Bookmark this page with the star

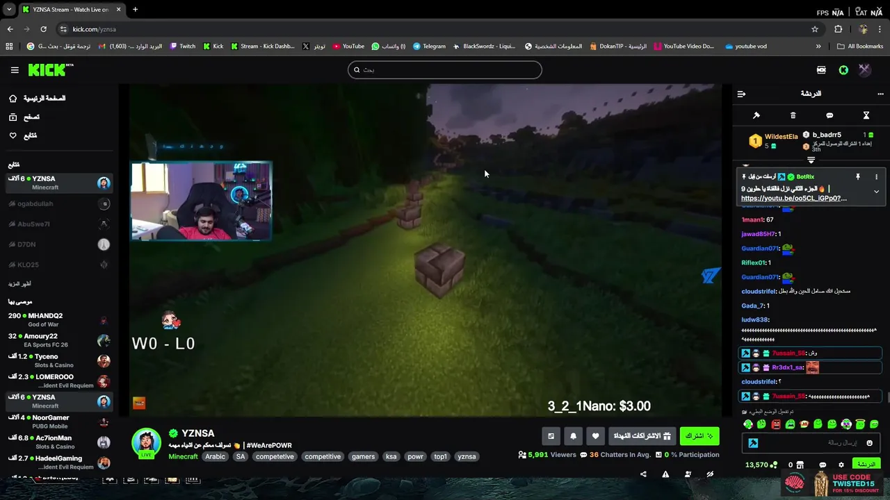(x=815, y=29)
